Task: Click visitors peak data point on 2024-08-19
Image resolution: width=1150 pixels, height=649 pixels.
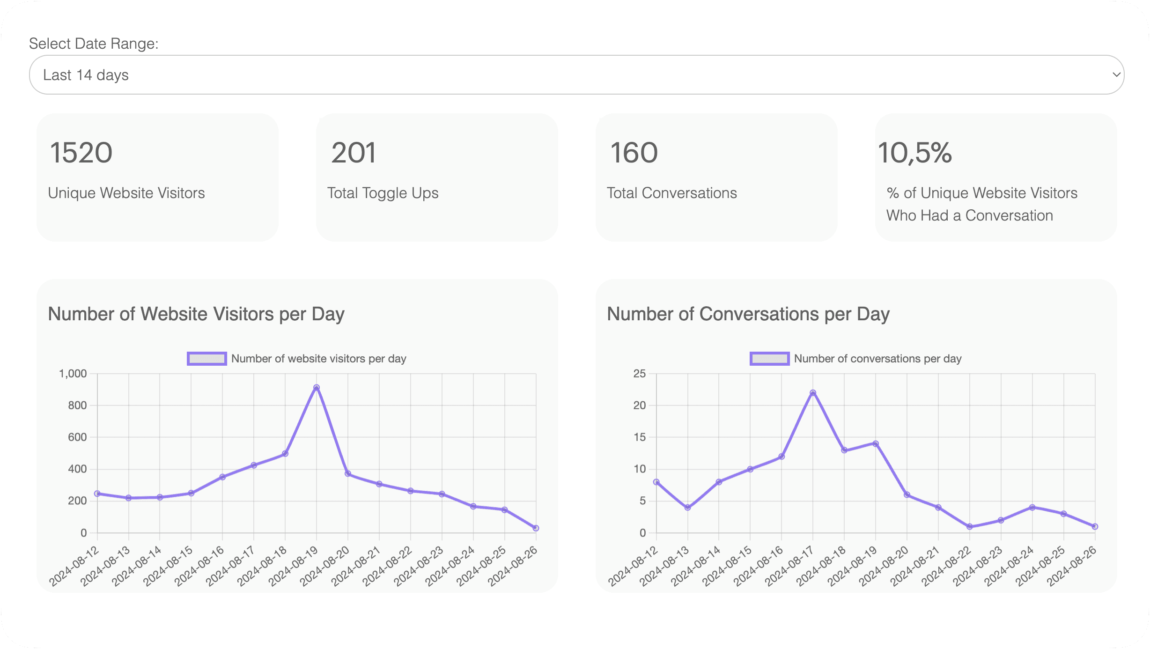Action: click(x=317, y=388)
